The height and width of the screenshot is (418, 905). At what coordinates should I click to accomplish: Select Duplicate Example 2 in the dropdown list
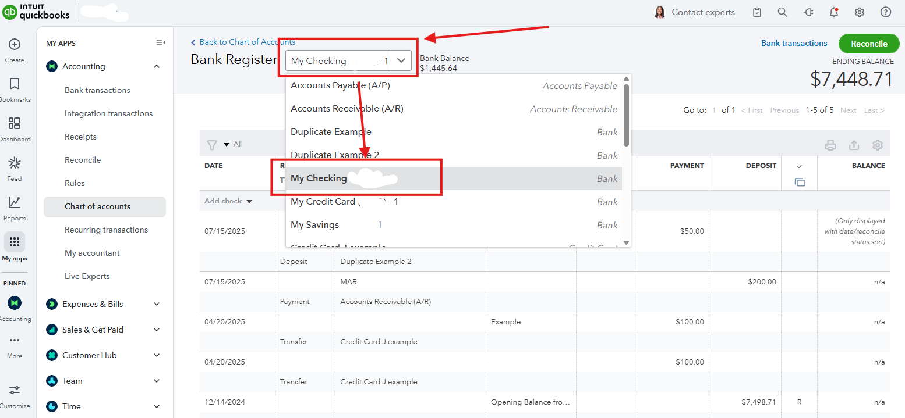pyautogui.click(x=454, y=155)
